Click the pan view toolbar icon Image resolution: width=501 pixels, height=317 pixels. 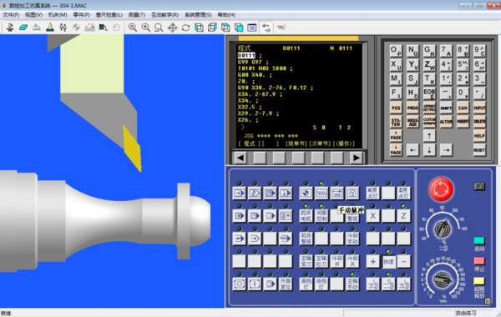tap(173, 28)
